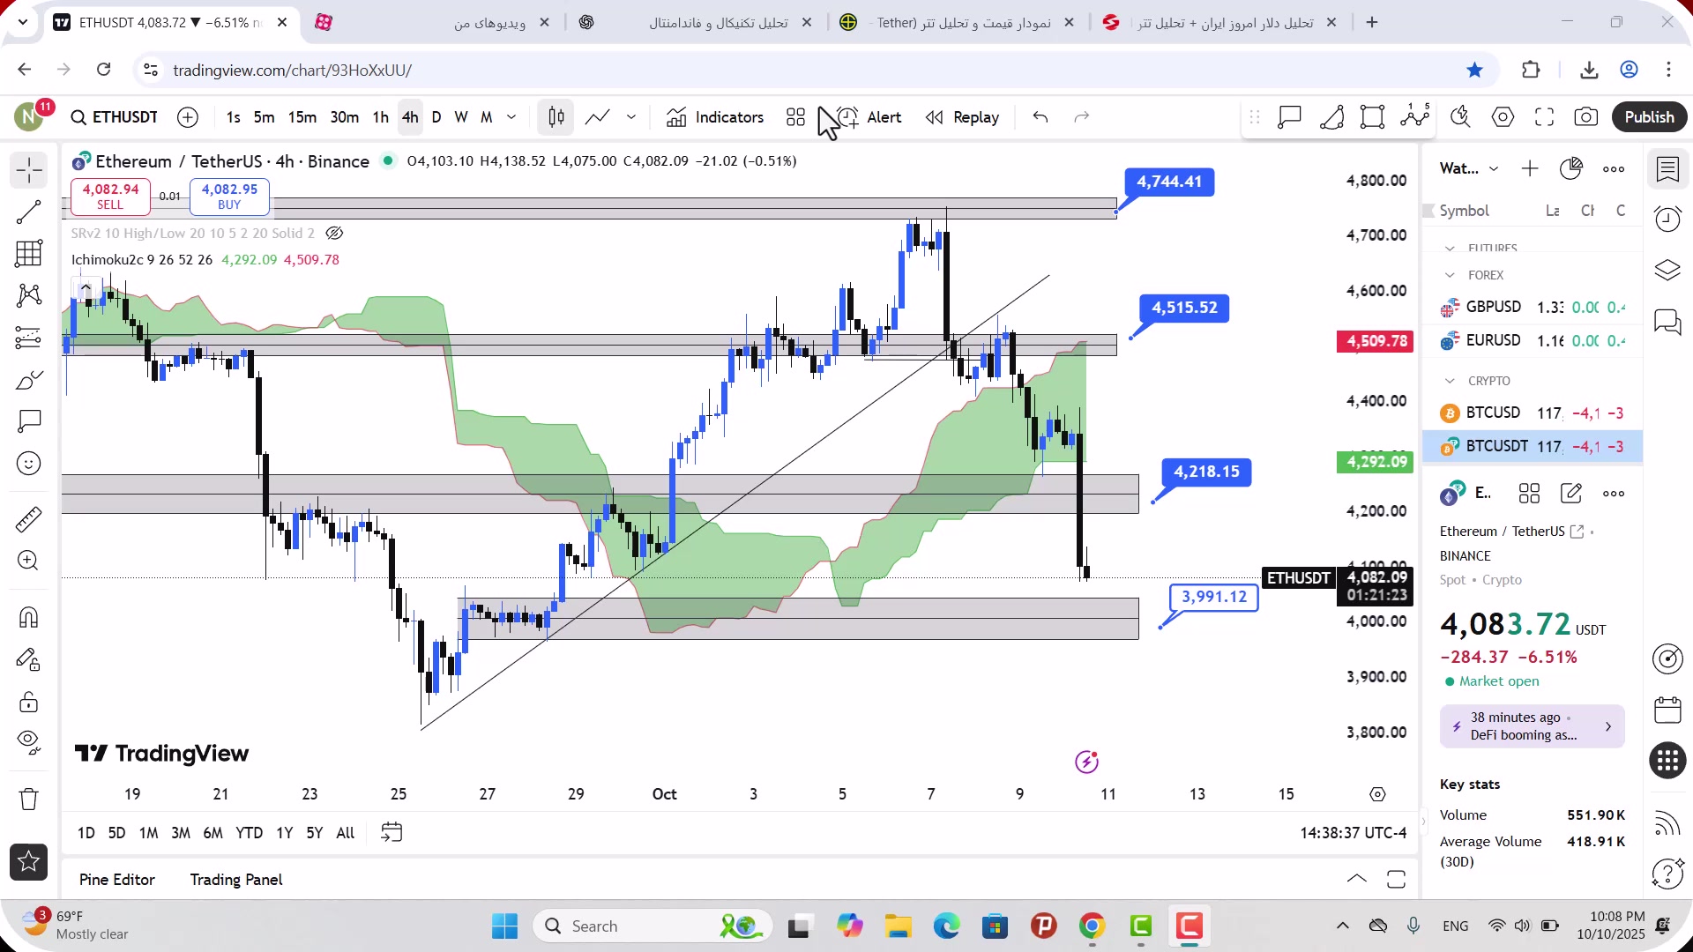The width and height of the screenshot is (1693, 952).
Task: Publish the chart idea
Action: (x=1650, y=117)
